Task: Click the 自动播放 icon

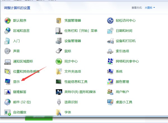Action: click(x=8, y=112)
